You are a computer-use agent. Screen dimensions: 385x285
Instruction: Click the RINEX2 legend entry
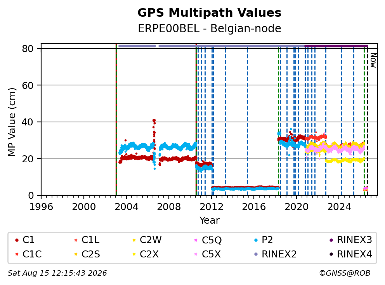pos(275,254)
